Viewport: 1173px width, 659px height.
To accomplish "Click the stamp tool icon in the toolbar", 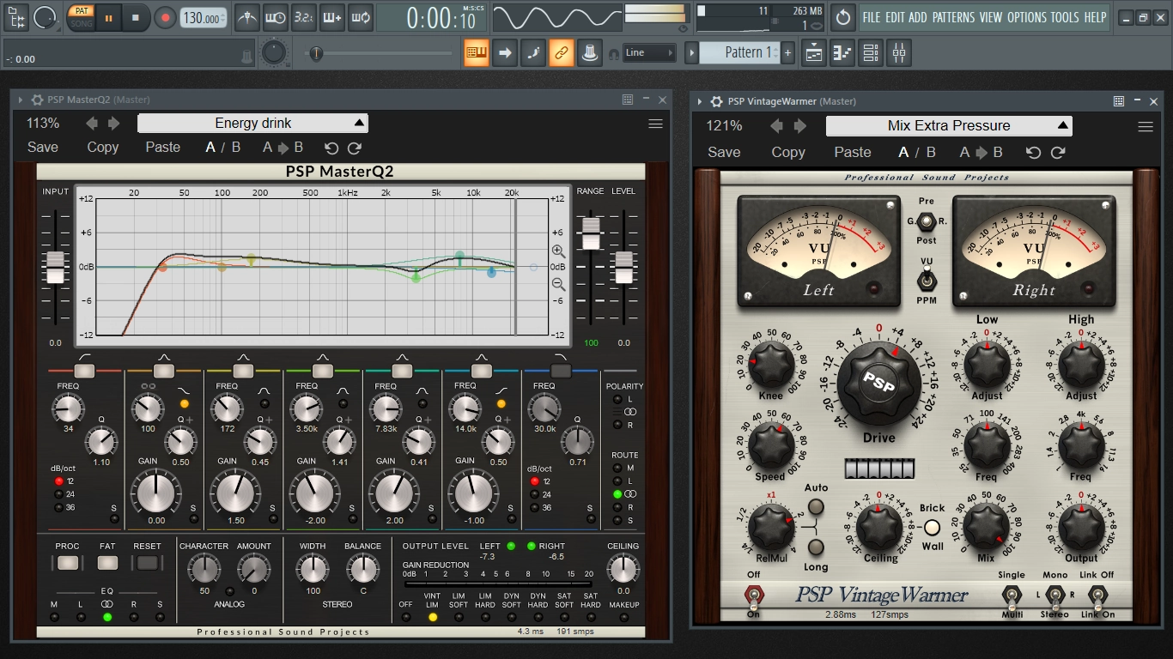I will pos(589,53).
